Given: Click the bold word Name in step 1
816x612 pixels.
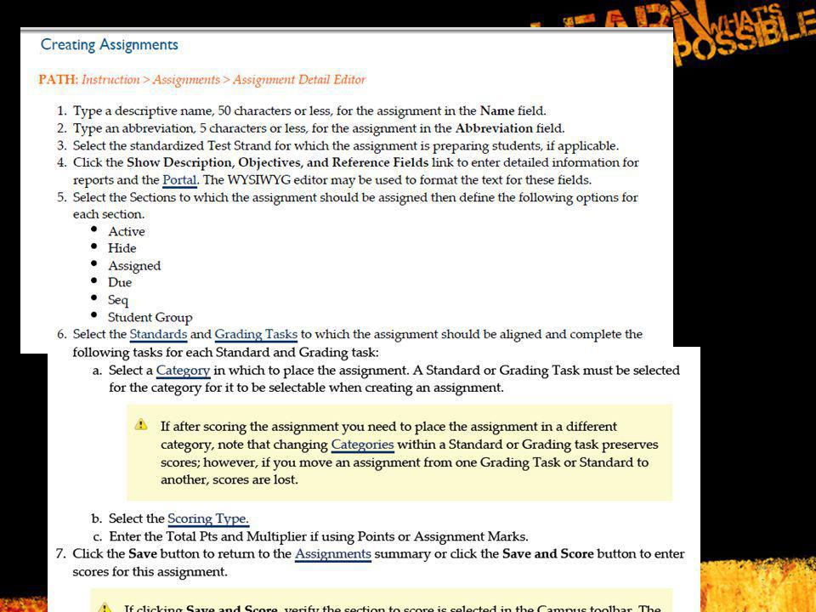Looking at the screenshot, I should coord(497,110).
